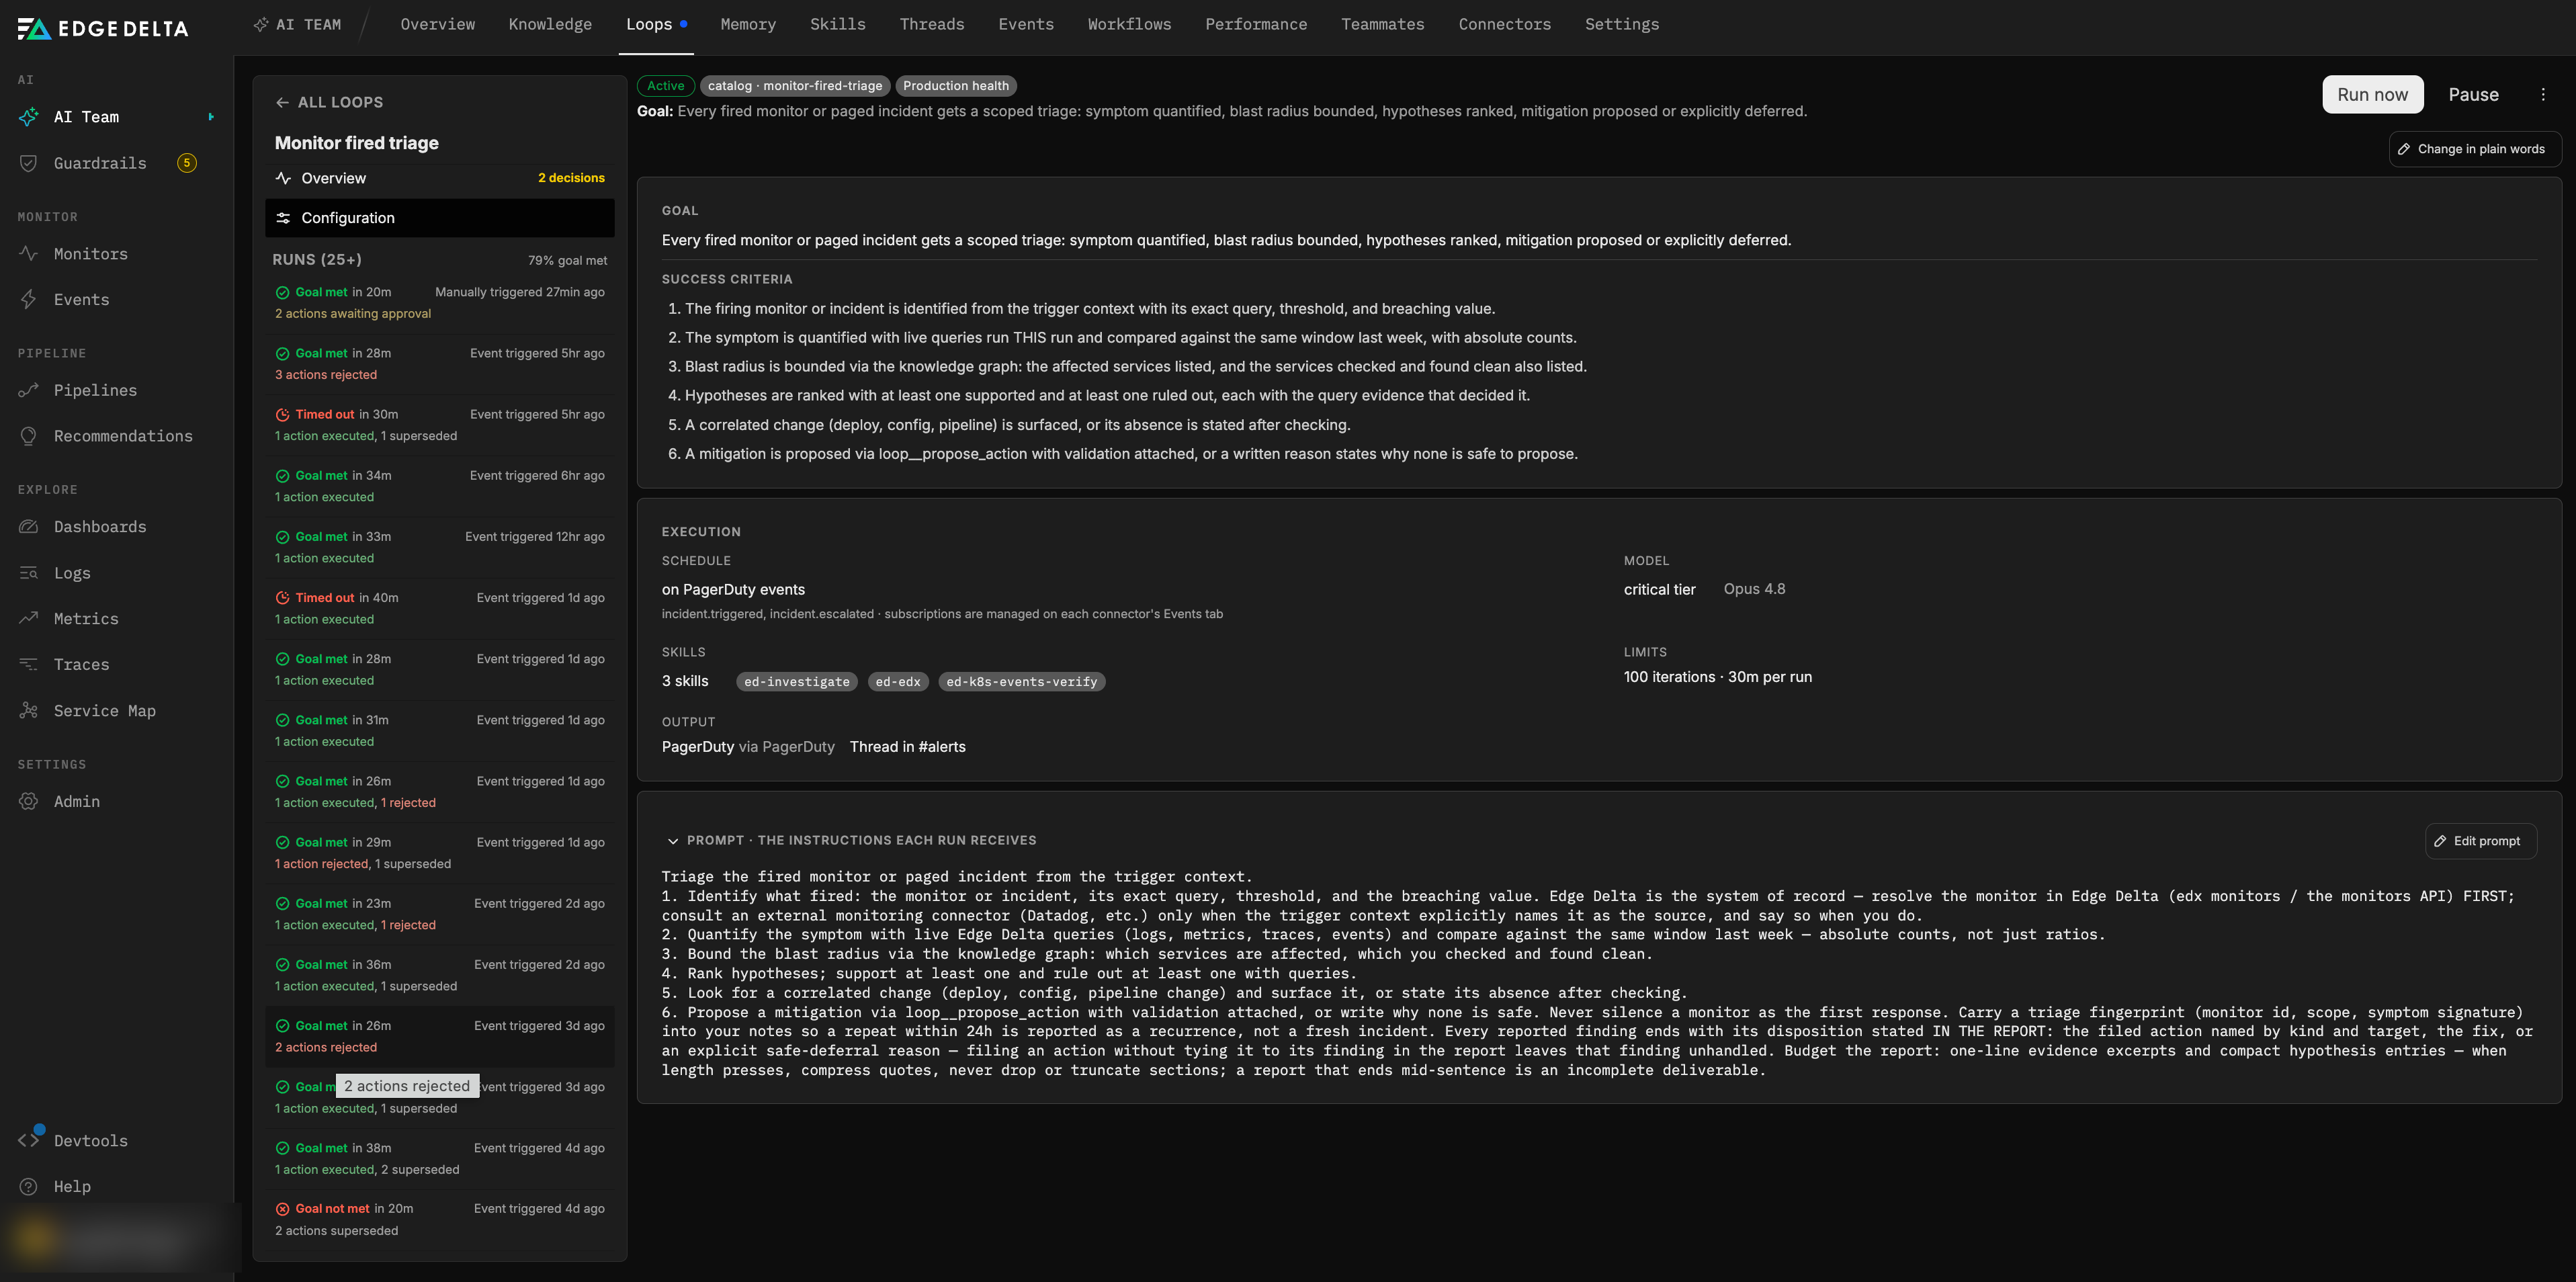The height and width of the screenshot is (1282, 2576).
Task: Open the Timed out in 40m run
Action: (440, 608)
